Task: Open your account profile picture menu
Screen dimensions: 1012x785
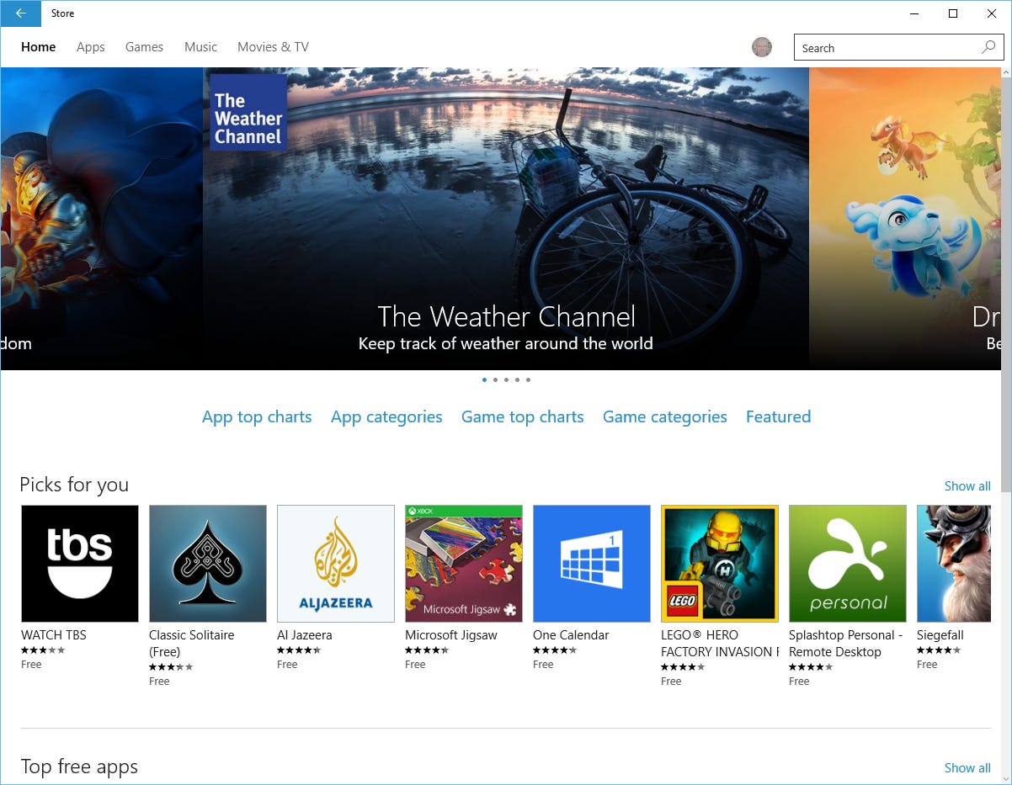Action: click(x=762, y=47)
